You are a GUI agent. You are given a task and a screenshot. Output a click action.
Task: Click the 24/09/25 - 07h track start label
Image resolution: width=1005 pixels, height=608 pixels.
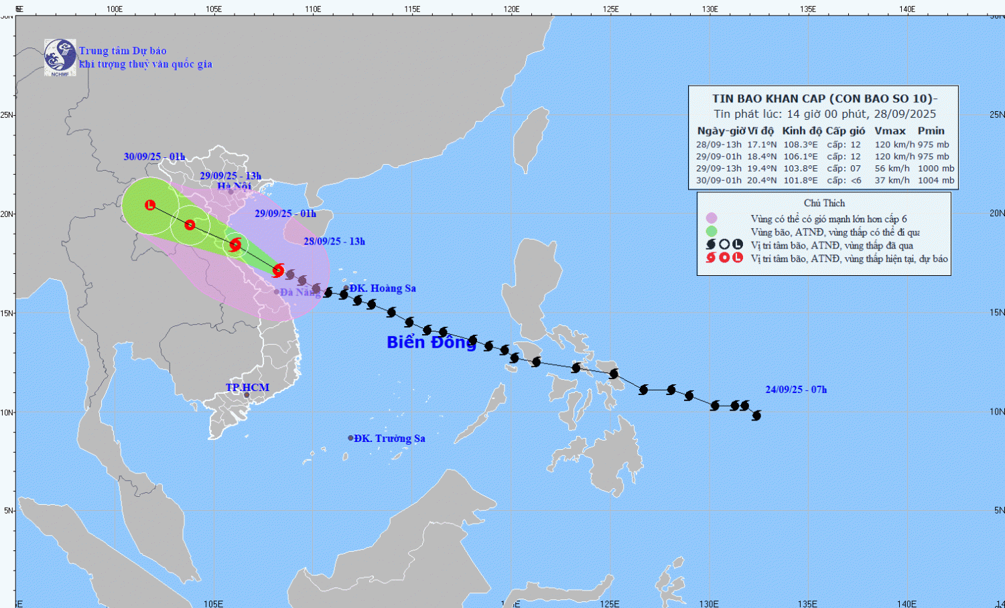[x=796, y=390]
